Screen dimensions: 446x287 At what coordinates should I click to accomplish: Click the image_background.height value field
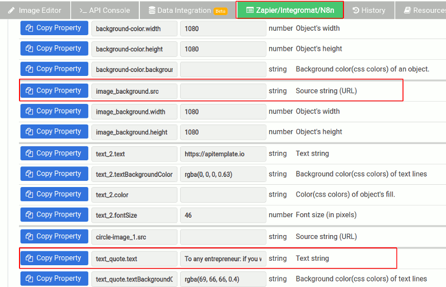(x=223, y=132)
